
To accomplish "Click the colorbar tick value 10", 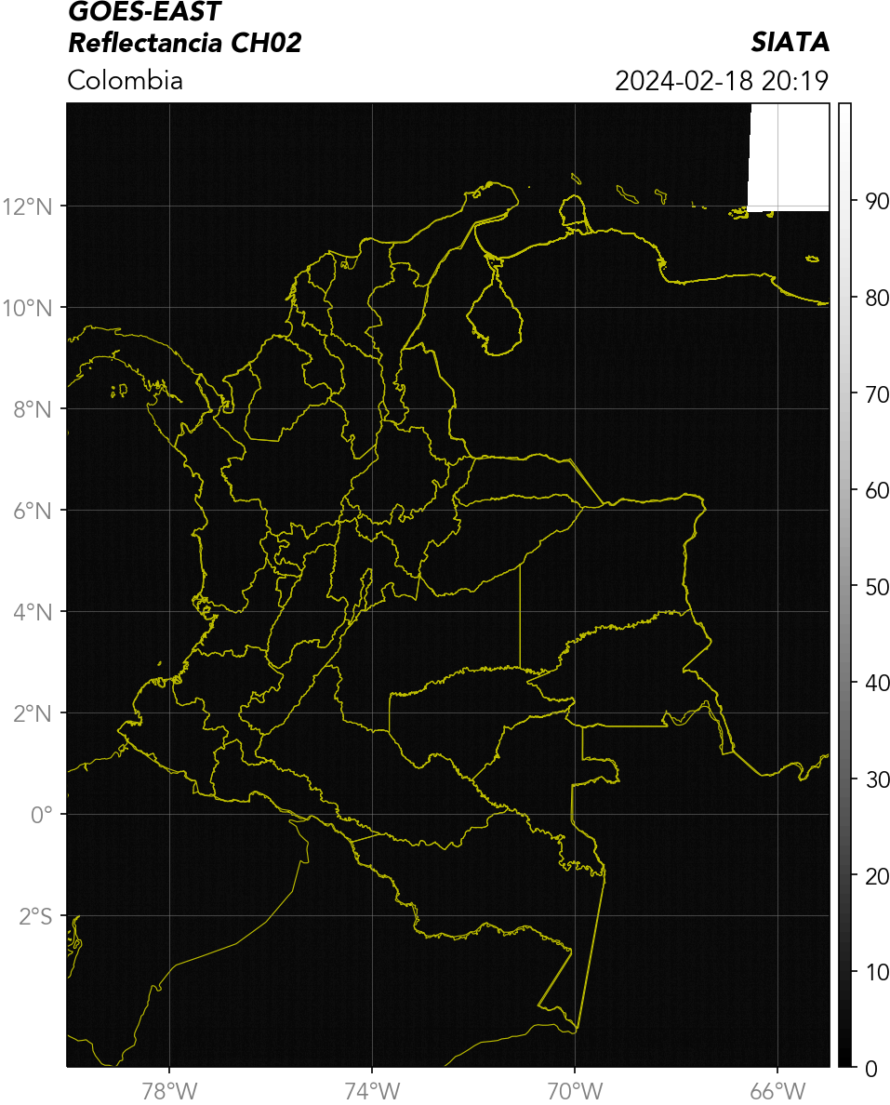I will click(x=877, y=973).
